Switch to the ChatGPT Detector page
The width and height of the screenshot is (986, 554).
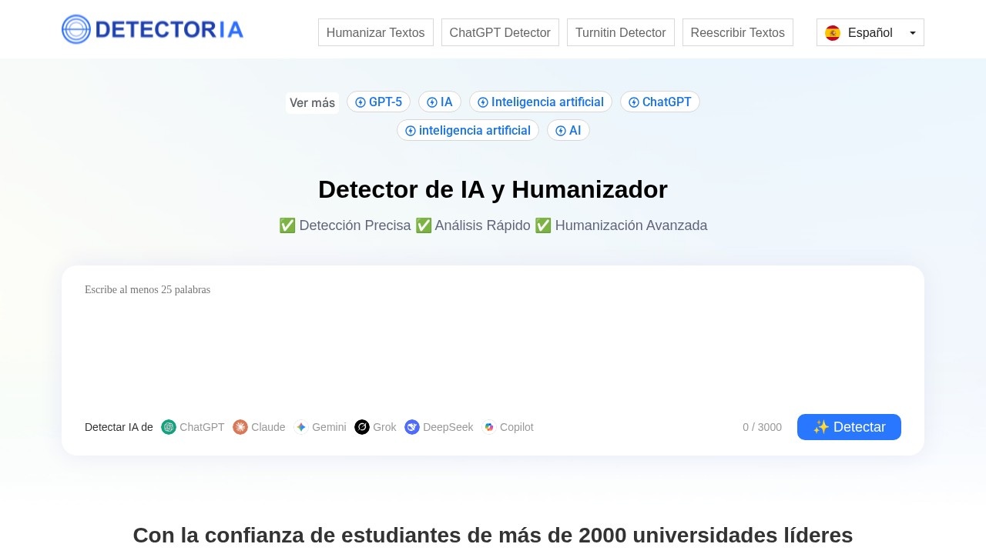click(x=500, y=32)
